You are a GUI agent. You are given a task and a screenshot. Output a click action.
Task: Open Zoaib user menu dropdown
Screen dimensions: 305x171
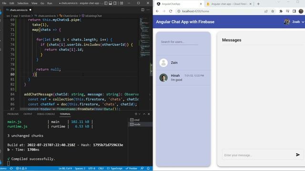(x=294, y=22)
